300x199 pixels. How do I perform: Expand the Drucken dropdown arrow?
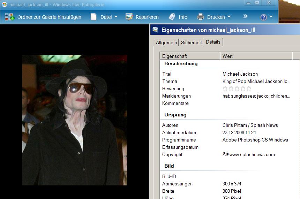(x=229, y=17)
